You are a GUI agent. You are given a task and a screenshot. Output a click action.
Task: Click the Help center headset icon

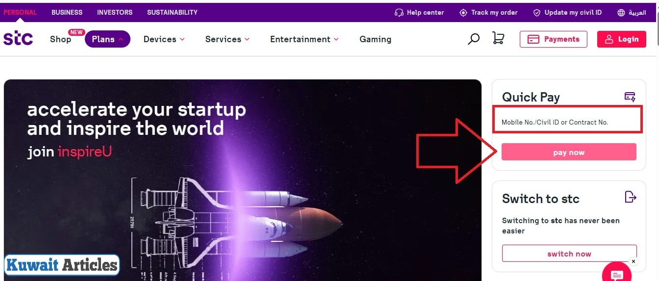399,13
